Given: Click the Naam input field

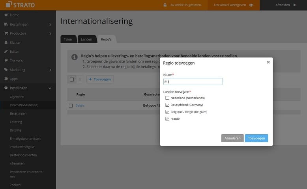Looking at the screenshot, I should point(193,82).
